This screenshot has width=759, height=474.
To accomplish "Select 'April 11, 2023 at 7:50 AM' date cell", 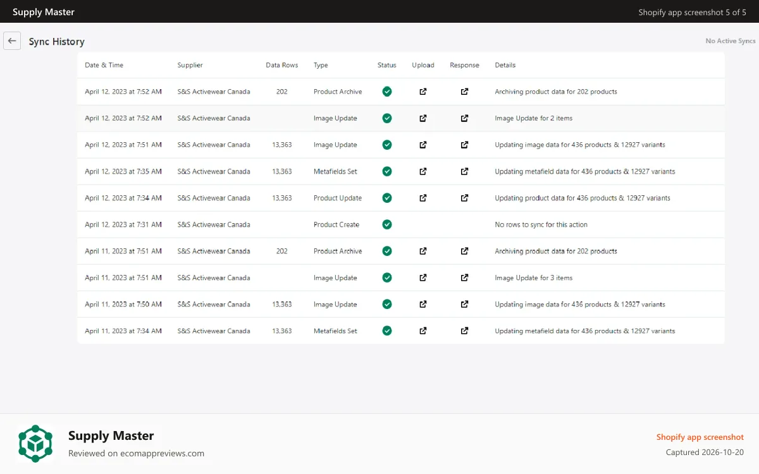I will [x=123, y=304].
